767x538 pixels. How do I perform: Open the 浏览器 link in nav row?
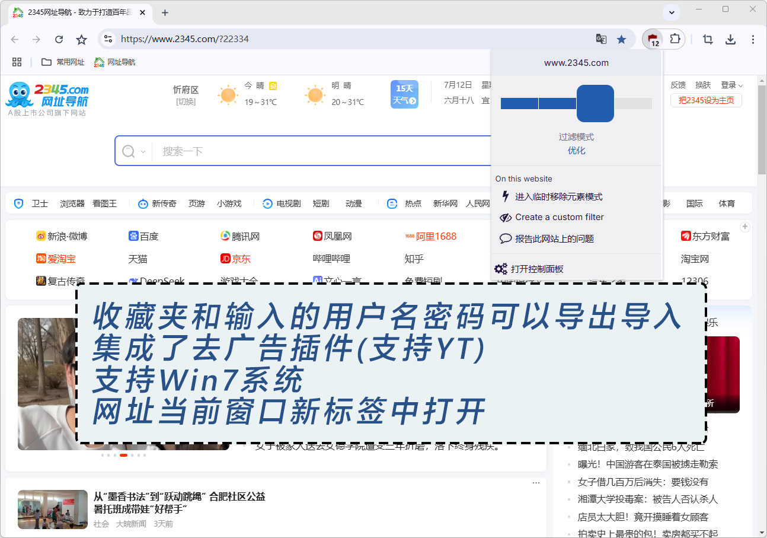tap(72, 203)
